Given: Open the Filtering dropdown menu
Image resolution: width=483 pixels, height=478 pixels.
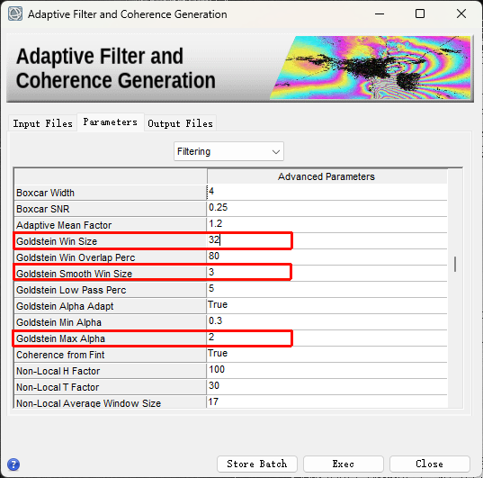Looking at the screenshot, I should tap(228, 151).
